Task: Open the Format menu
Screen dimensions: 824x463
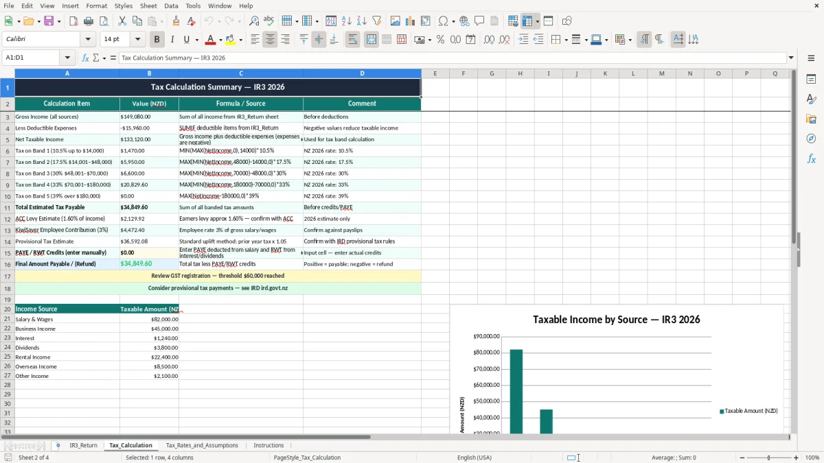Action: 97,5
